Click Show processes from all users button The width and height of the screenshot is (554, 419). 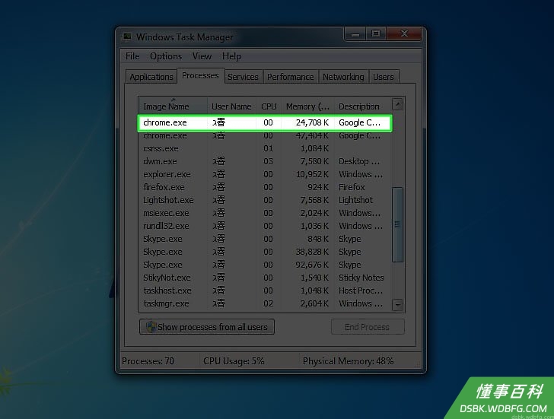point(207,327)
